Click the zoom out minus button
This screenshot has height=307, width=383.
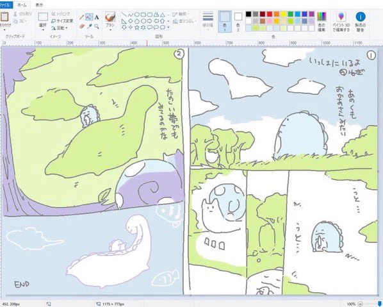click(x=361, y=304)
